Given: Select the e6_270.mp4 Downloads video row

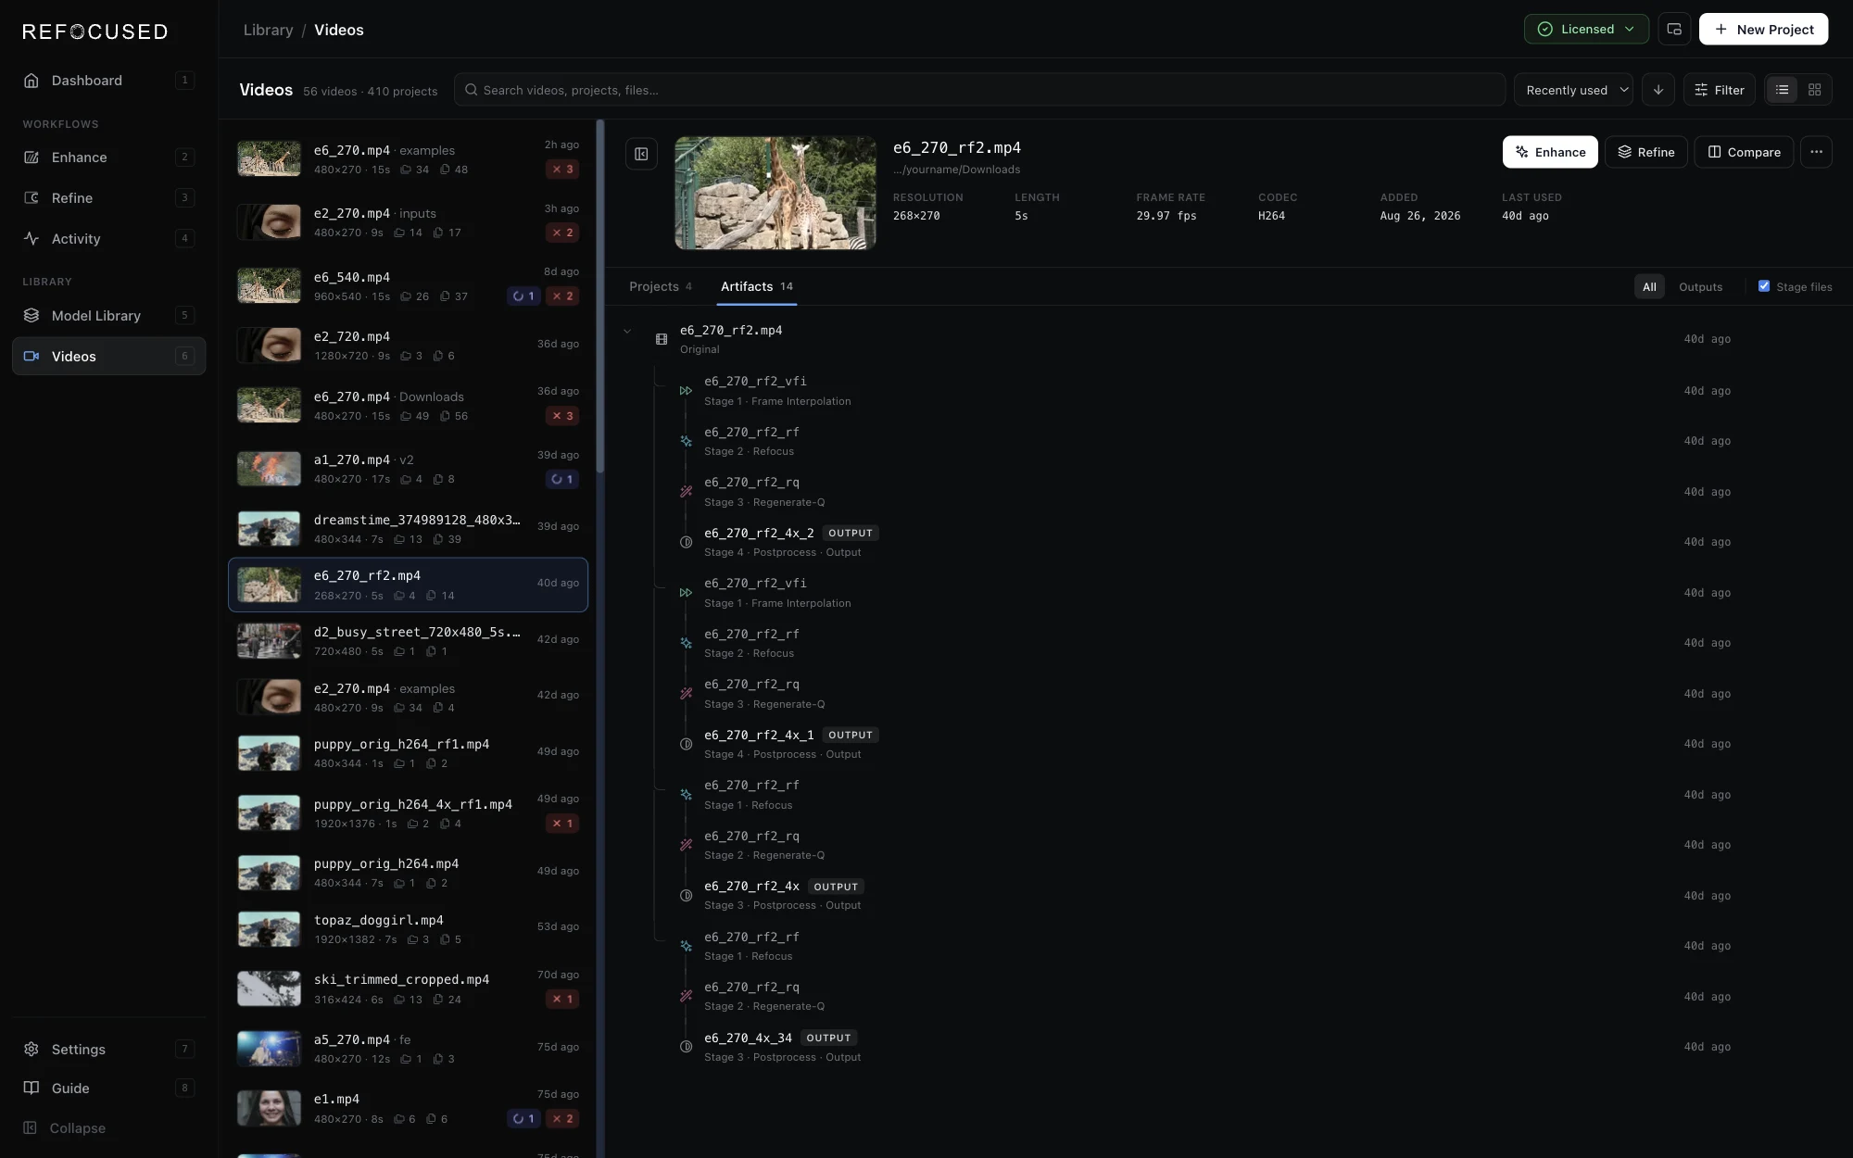Looking at the screenshot, I should coord(408,406).
